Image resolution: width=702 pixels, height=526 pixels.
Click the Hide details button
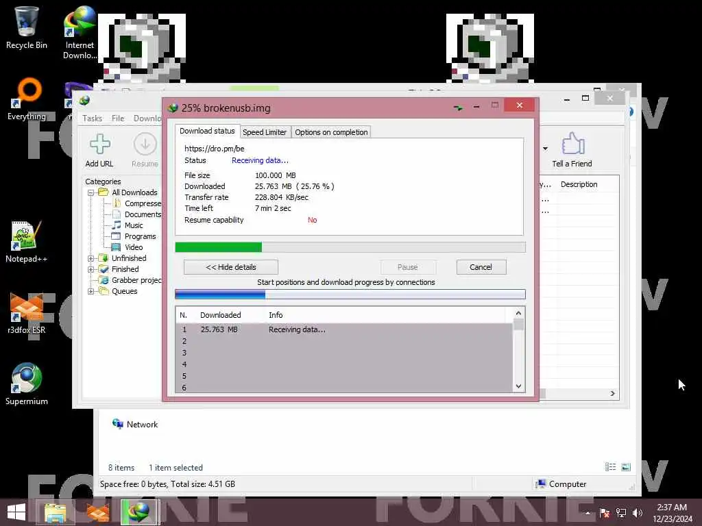[231, 267]
